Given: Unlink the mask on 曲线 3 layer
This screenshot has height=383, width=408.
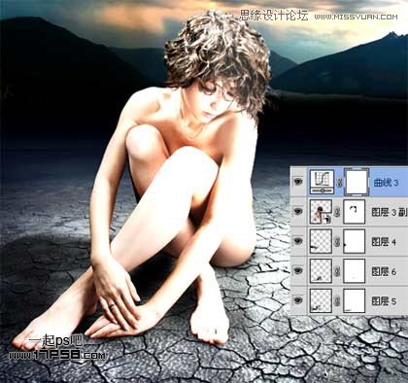Looking at the screenshot, I should (x=339, y=183).
